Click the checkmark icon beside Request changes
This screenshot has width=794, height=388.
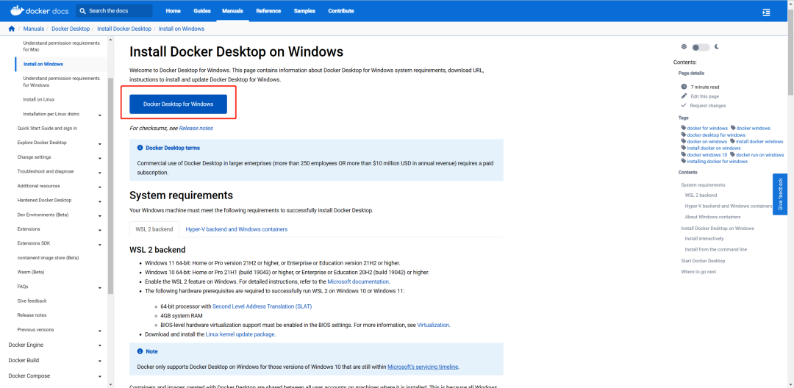click(x=684, y=105)
